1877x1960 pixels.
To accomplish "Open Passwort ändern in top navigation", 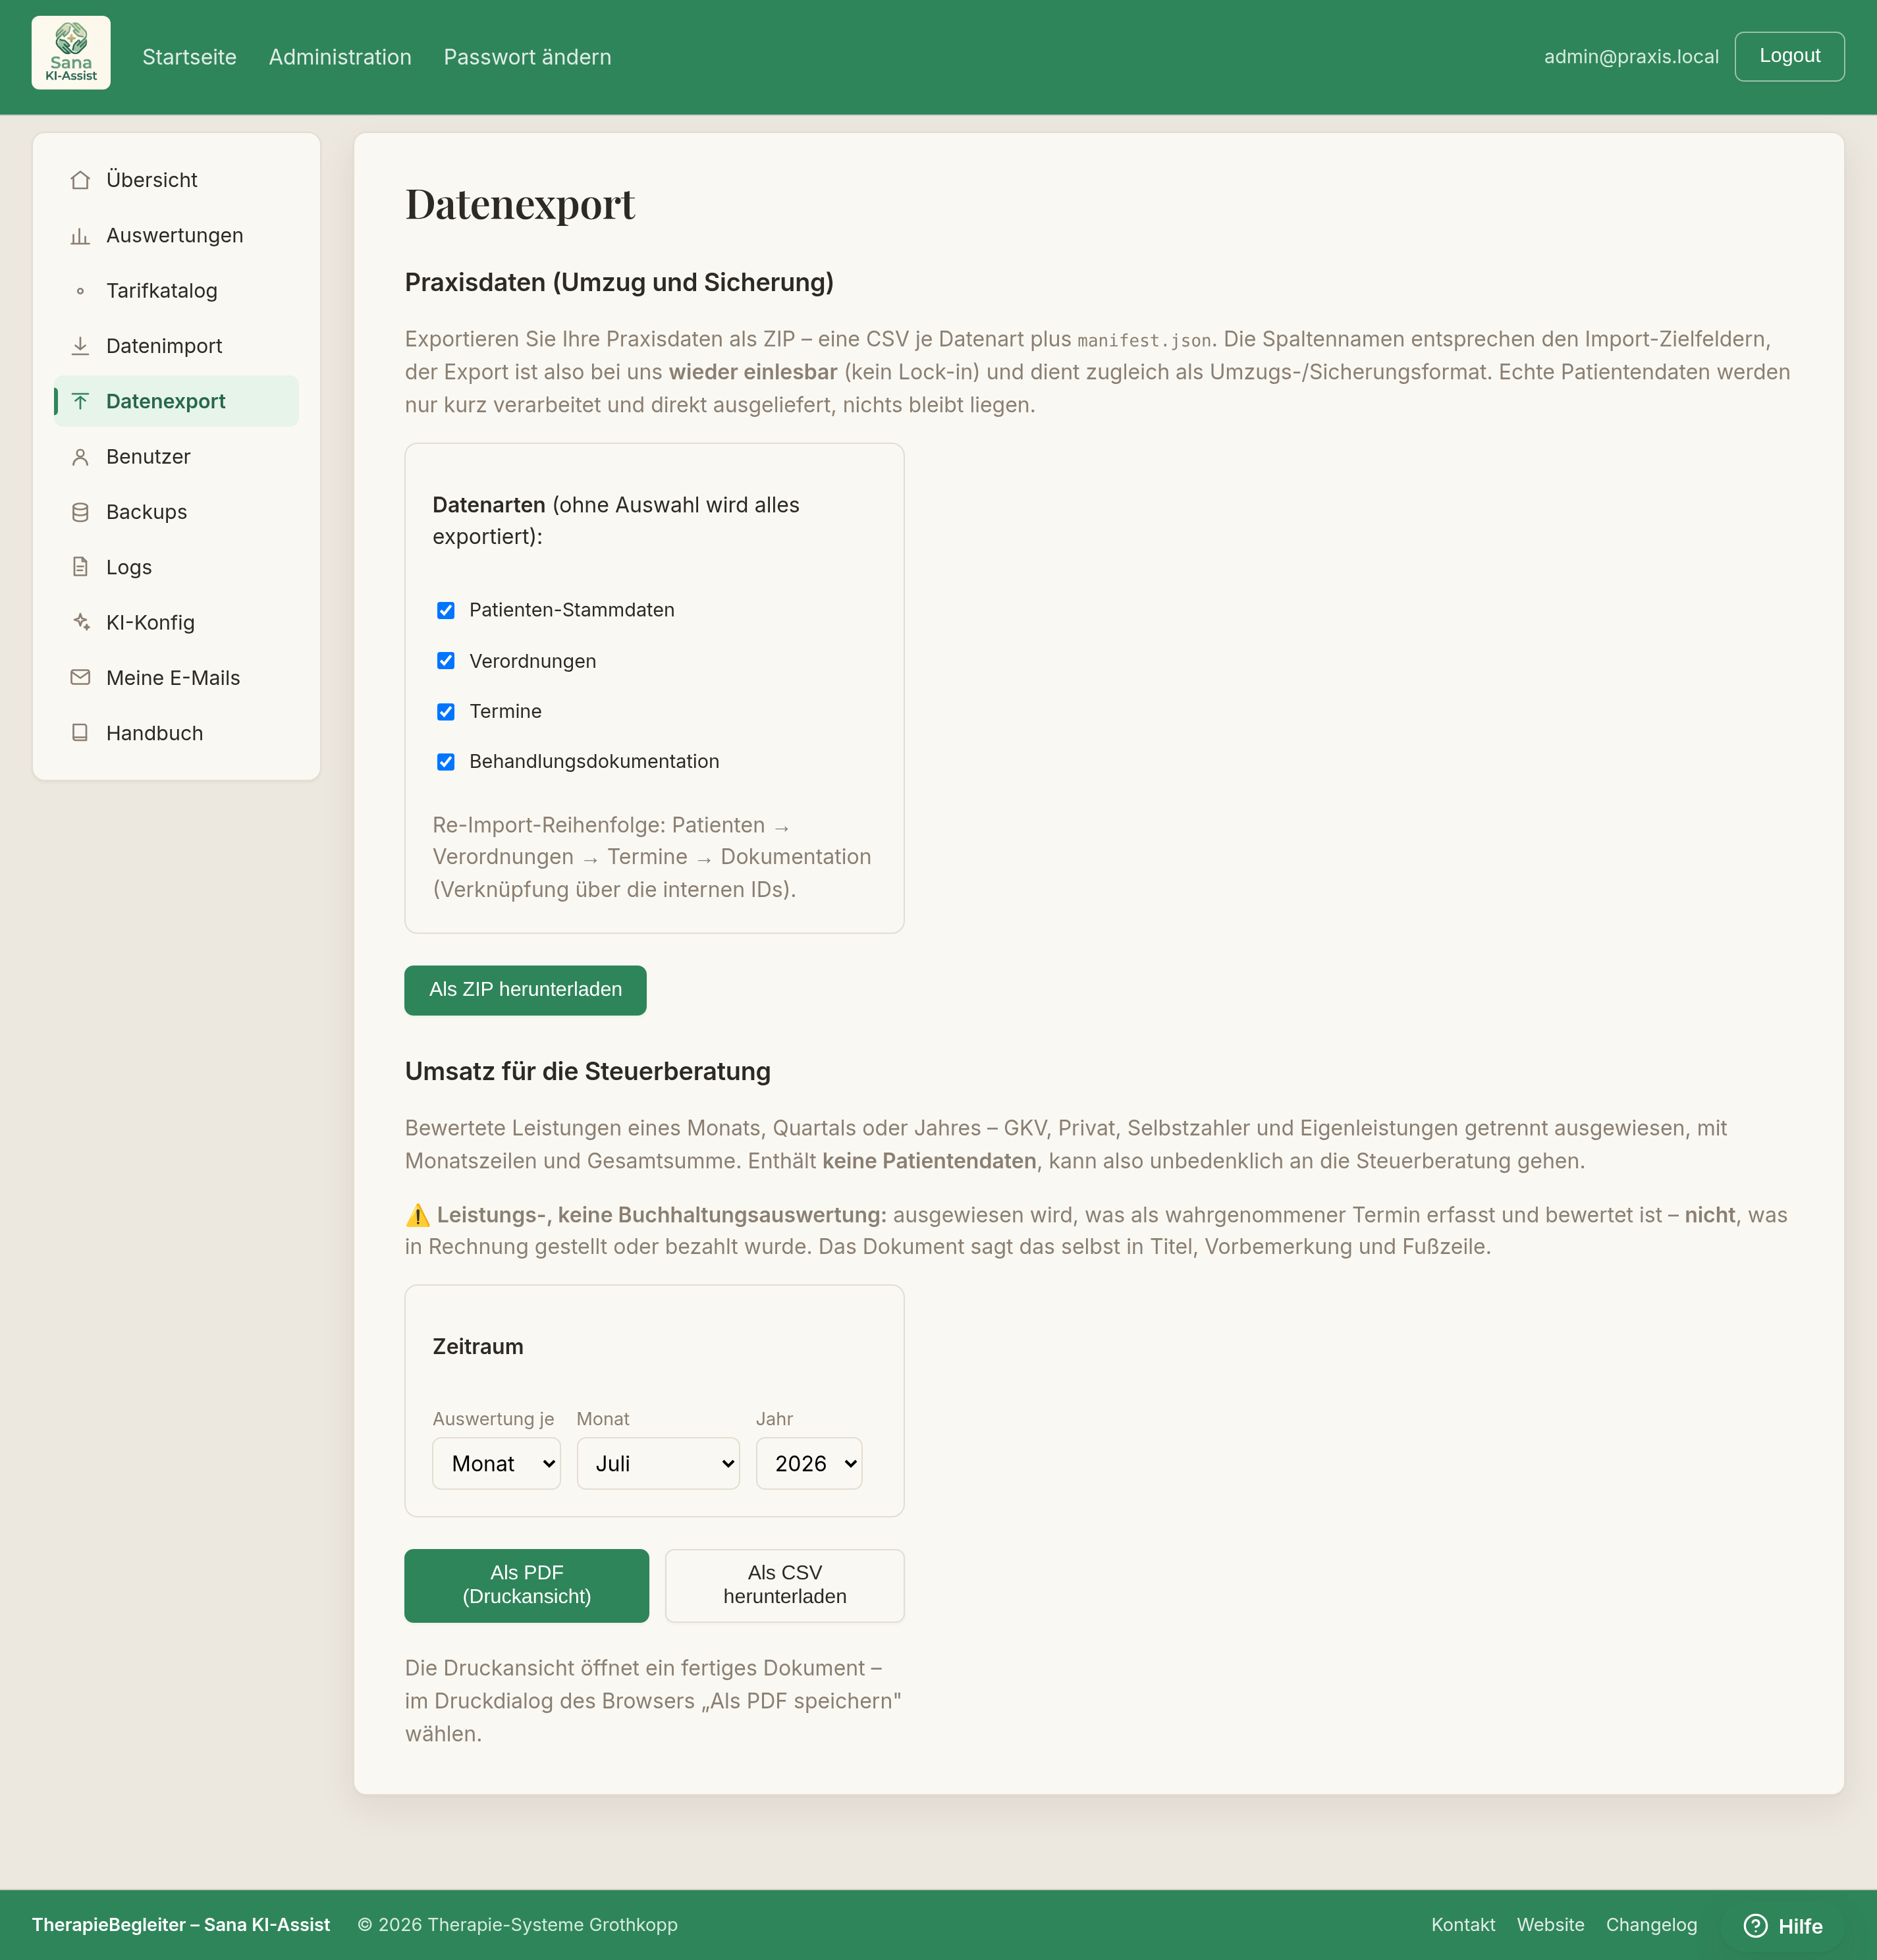I will [527, 57].
